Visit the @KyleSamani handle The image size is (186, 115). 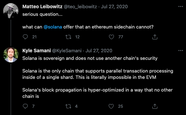pyautogui.click(x=67, y=51)
